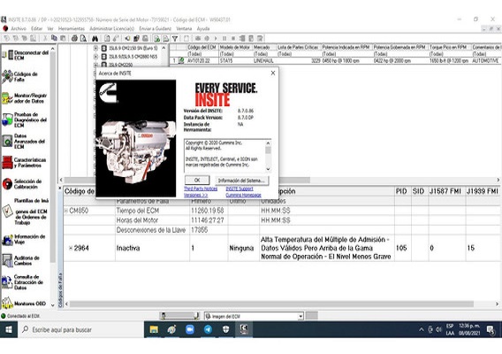The image size is (502, 354).
Task: Open the Enviar a Guidanz menu
Action: click(155, 28)
